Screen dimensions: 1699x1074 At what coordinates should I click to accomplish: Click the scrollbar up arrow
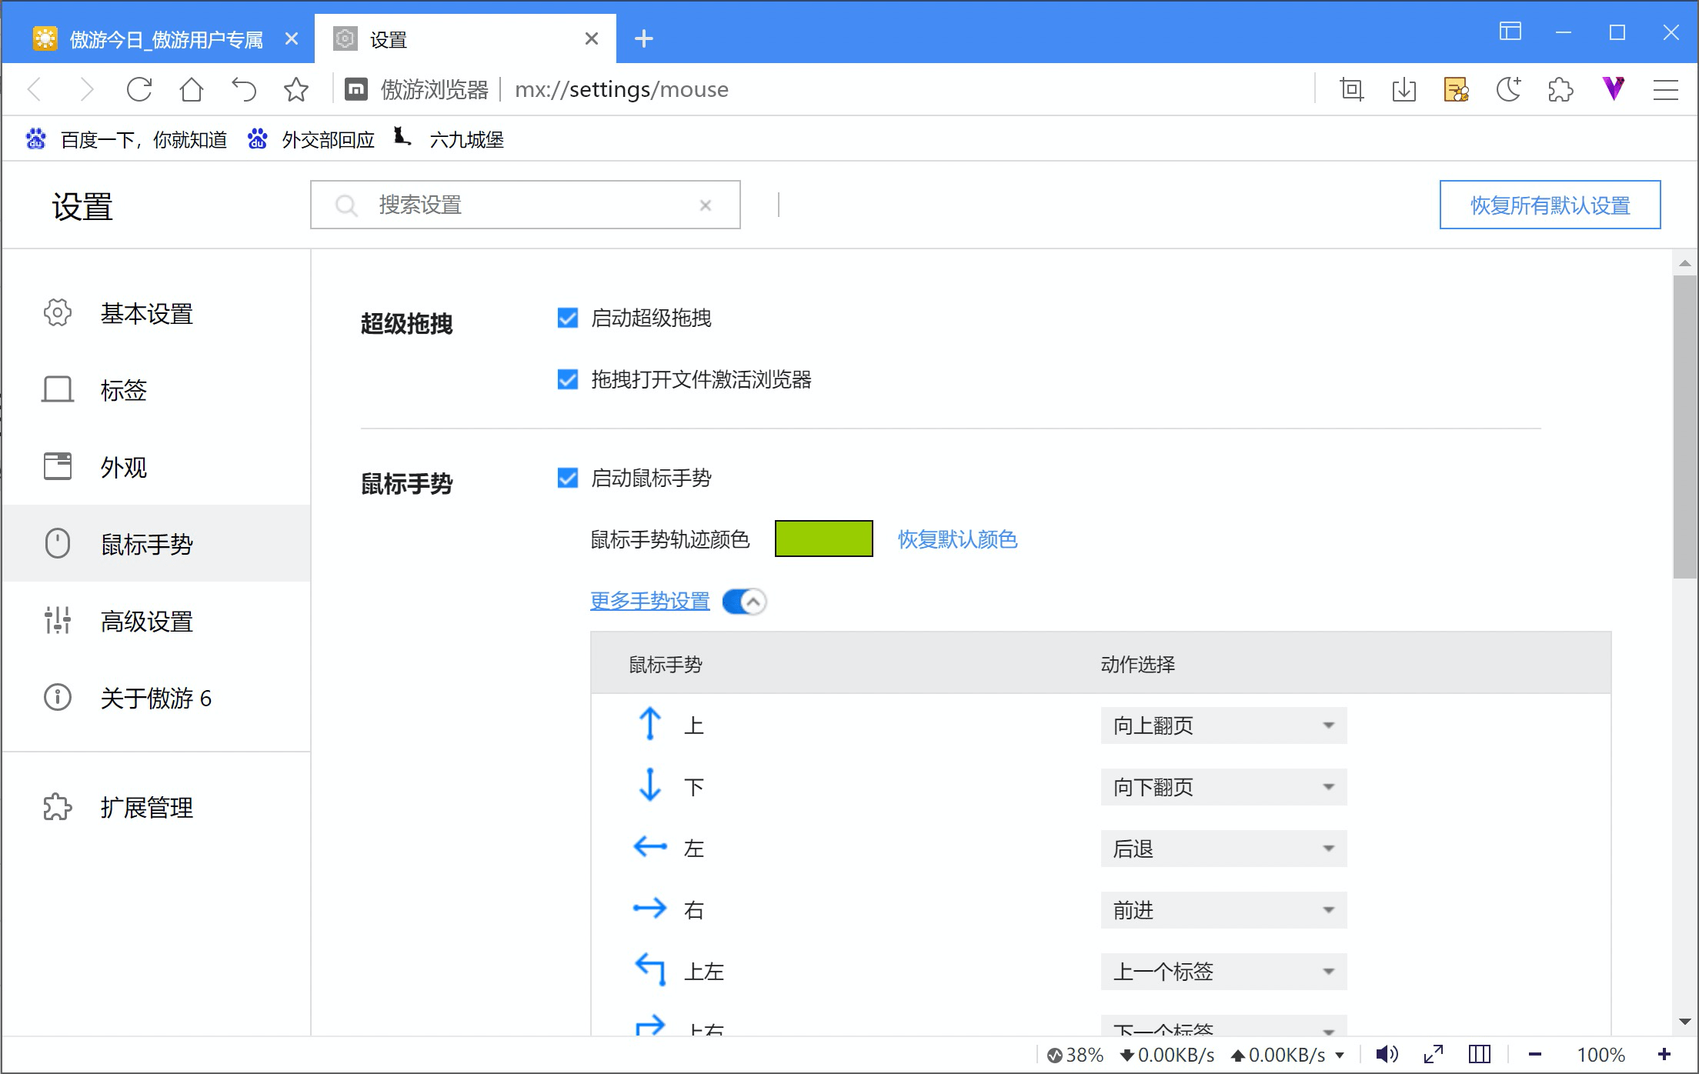(1685, 263)
